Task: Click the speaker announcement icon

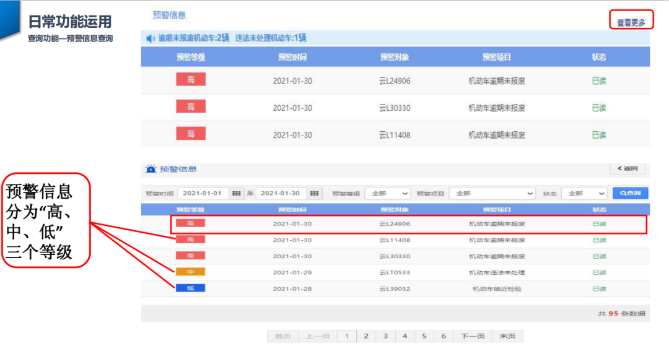Action: point(151,38)
